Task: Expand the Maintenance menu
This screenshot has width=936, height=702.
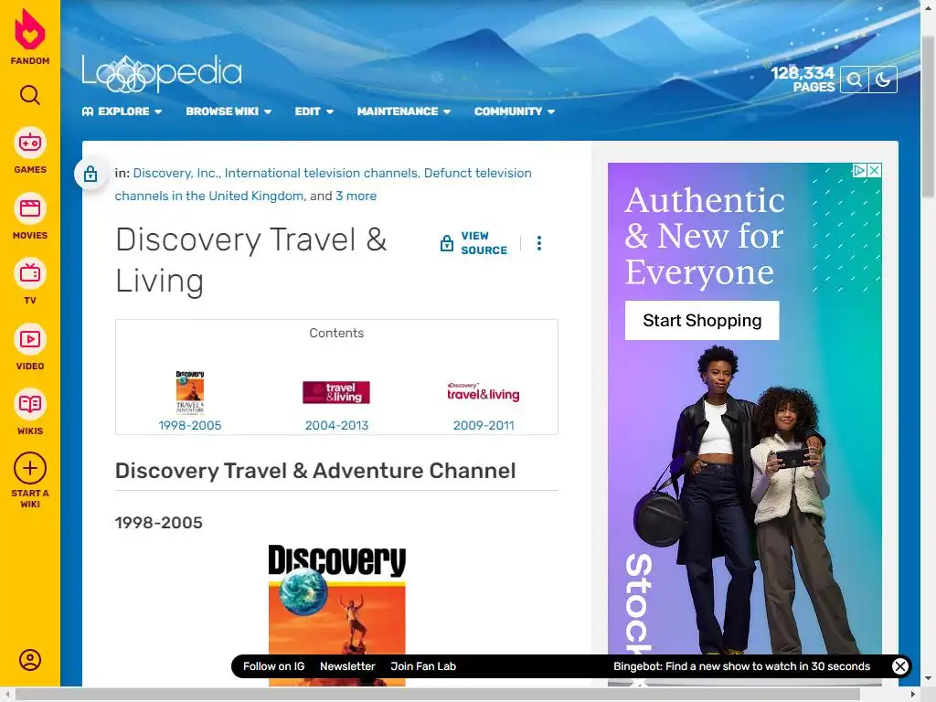Action: pyautogui.click(x=403, y=112)
